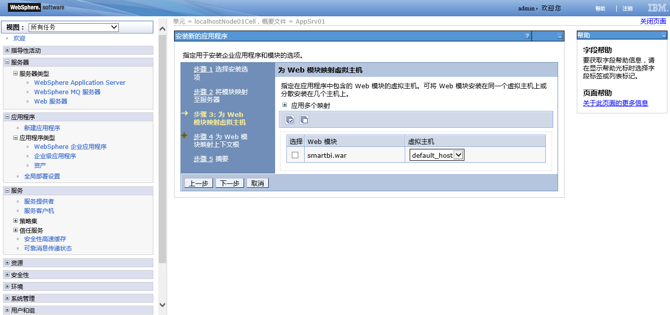Open 安全性高速缓存 link
The width and height of the screenshot is (670, 315).
[45, 239]
